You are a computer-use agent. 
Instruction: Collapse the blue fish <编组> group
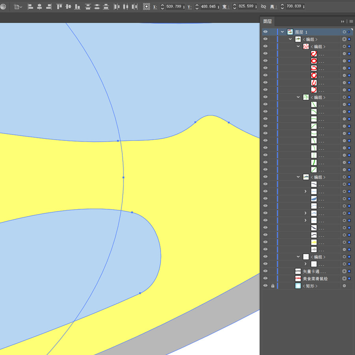pos(298,177)
